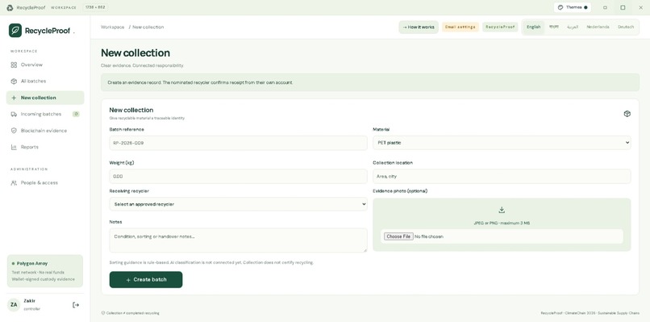Click the How it works button
The height and width of the screenshot is (322, 650).
click(419, 27)
